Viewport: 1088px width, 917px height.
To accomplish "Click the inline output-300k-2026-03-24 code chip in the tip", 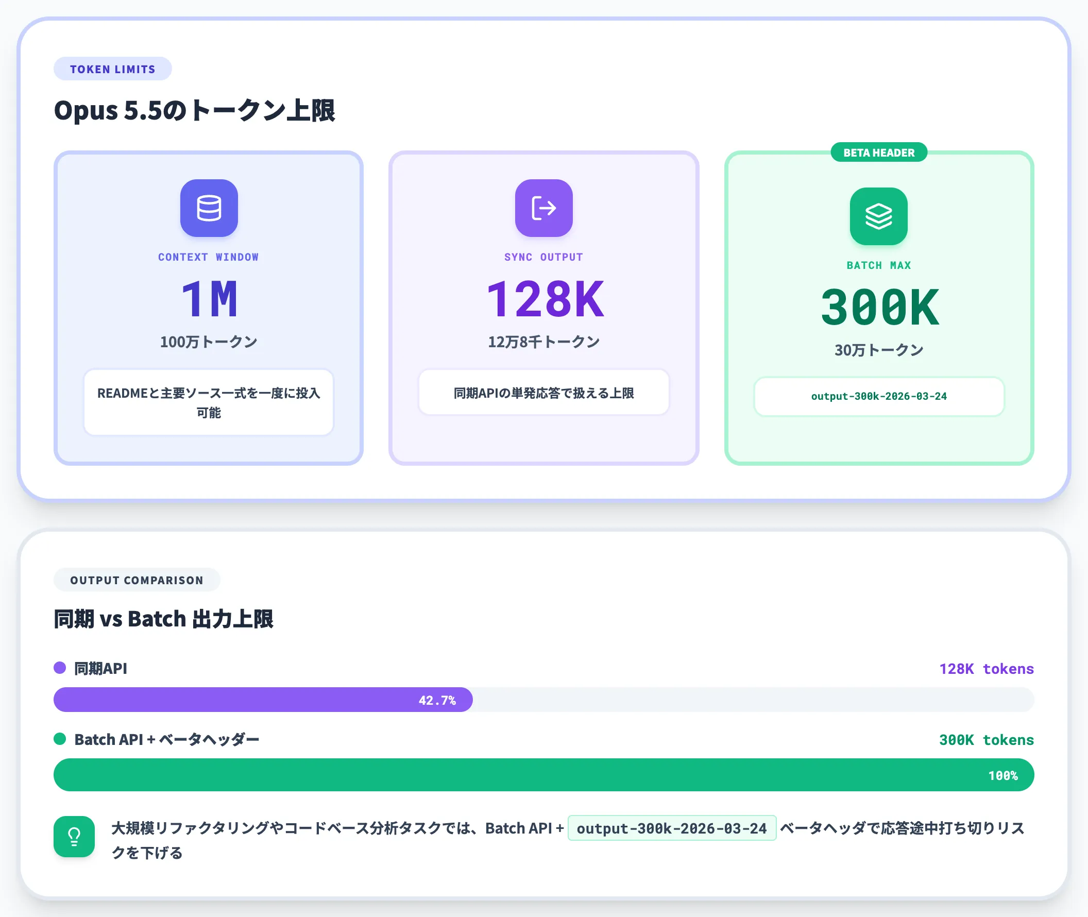I will [672, 828].
